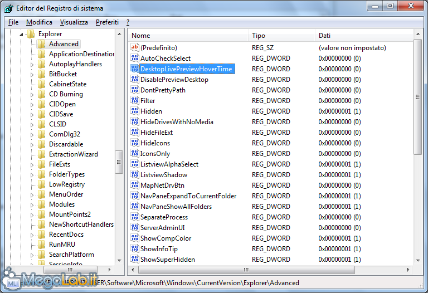Click the HideFileExt DWORD icon
428x293 pixels.
(135, 133)
